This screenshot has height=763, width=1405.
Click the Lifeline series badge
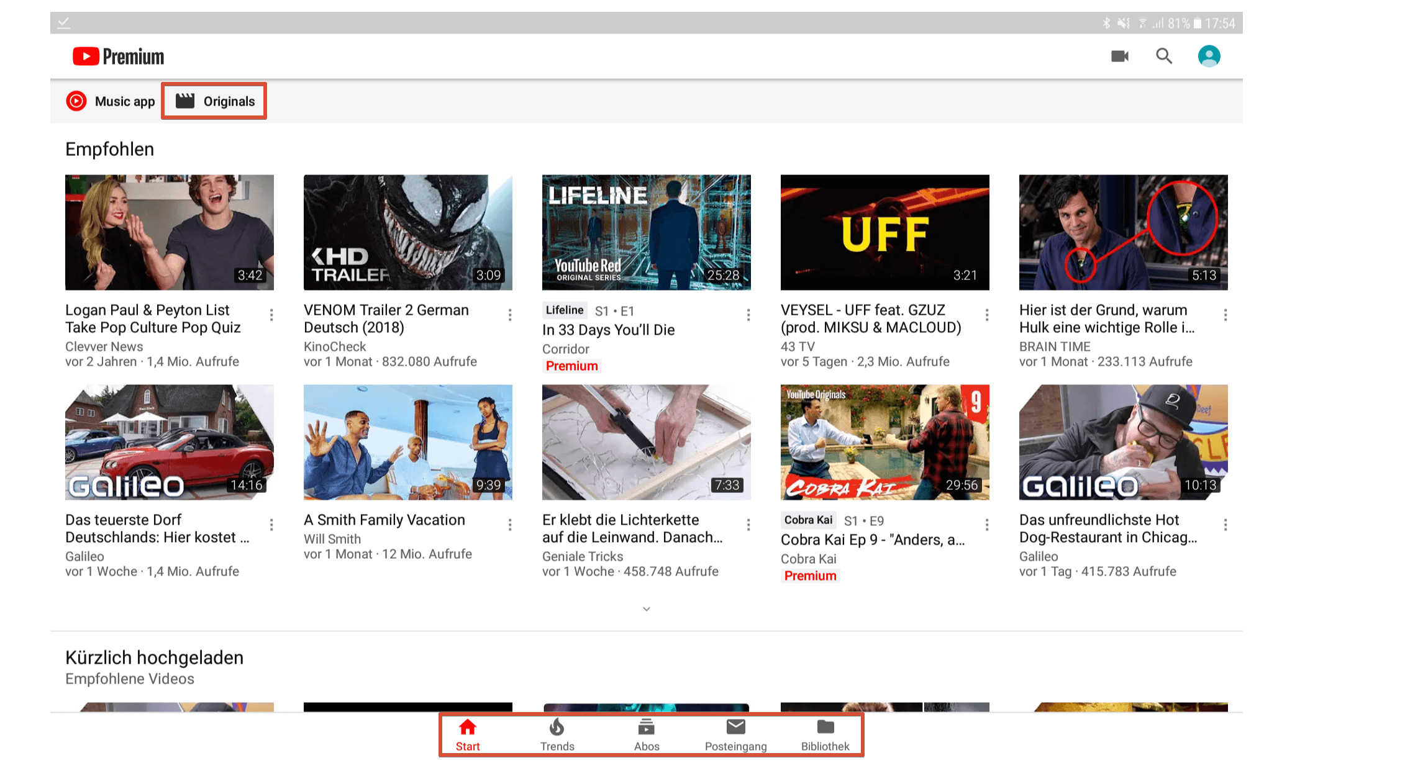point(565,310)
